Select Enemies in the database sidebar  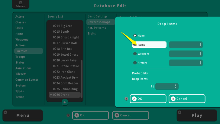pos(28,51)
